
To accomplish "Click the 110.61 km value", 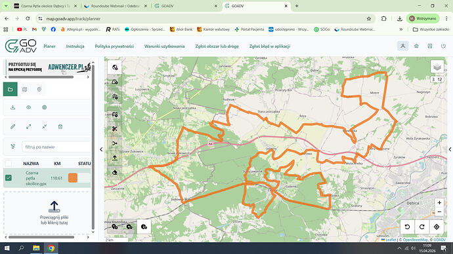I will [x=56, y=178].
